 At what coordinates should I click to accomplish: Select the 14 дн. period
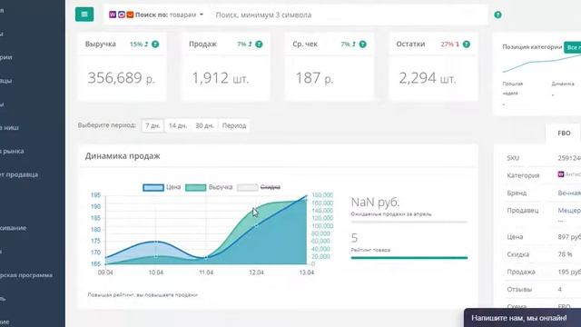(178, 125)
